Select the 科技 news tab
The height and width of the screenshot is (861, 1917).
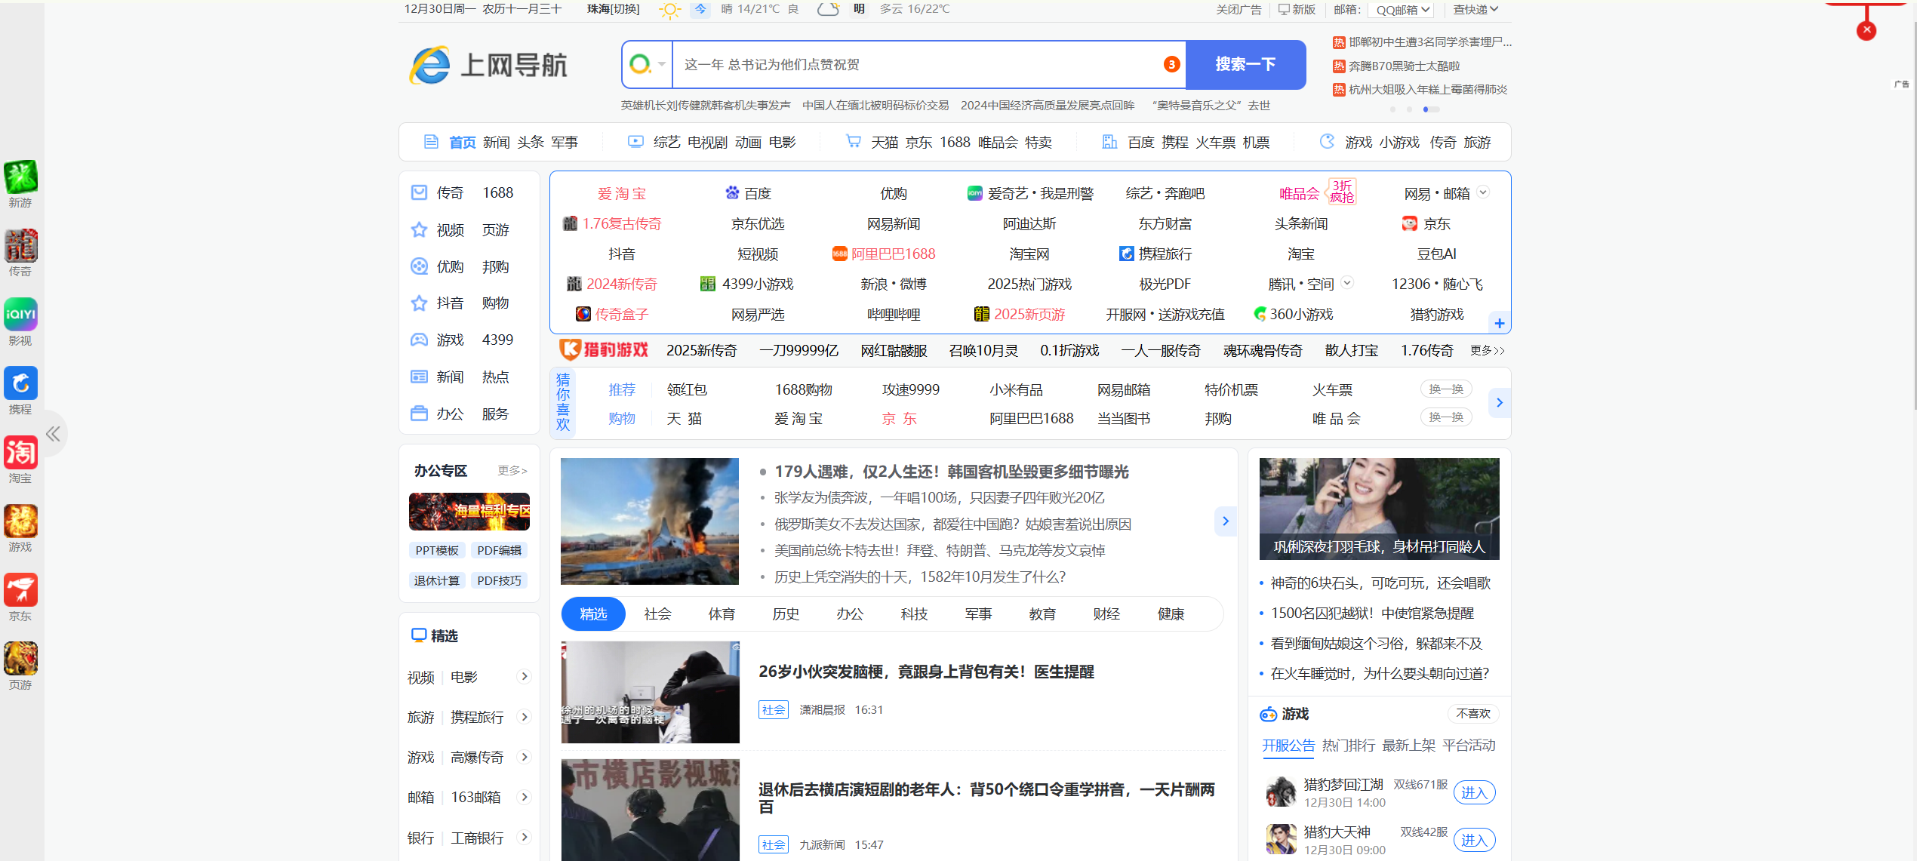click(914, 614)
